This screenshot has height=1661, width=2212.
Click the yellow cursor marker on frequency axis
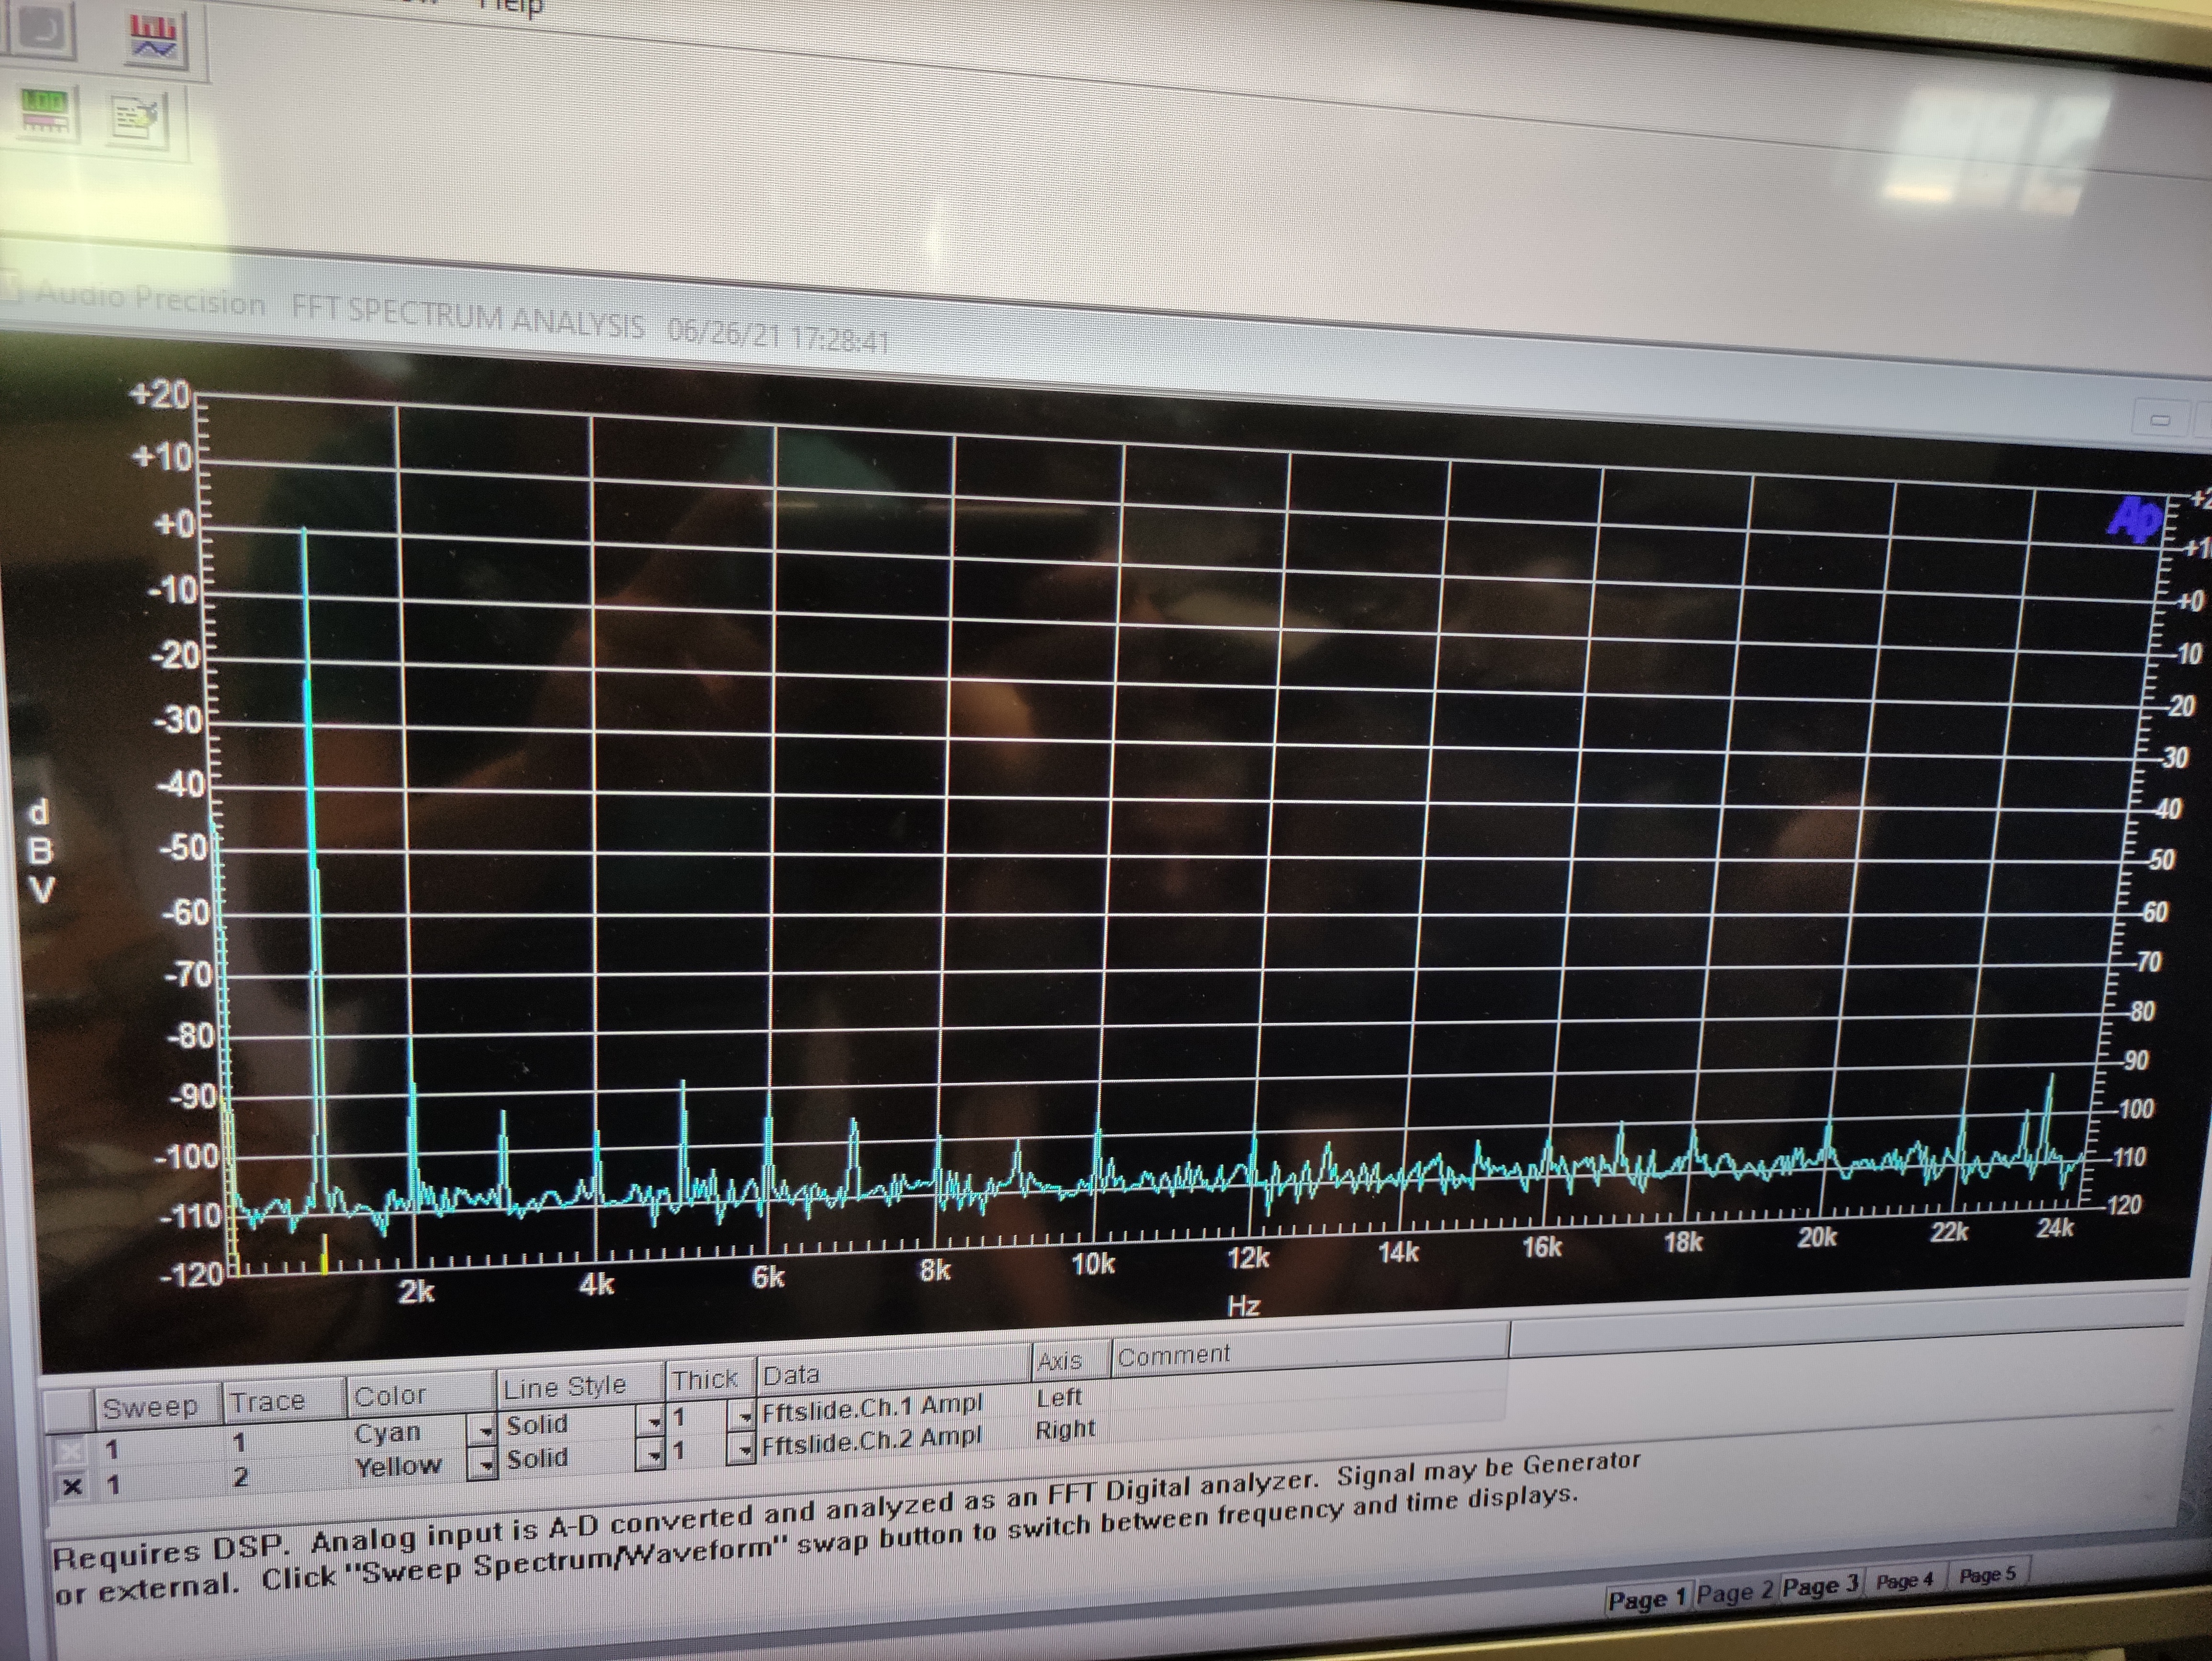point(324,1254)
